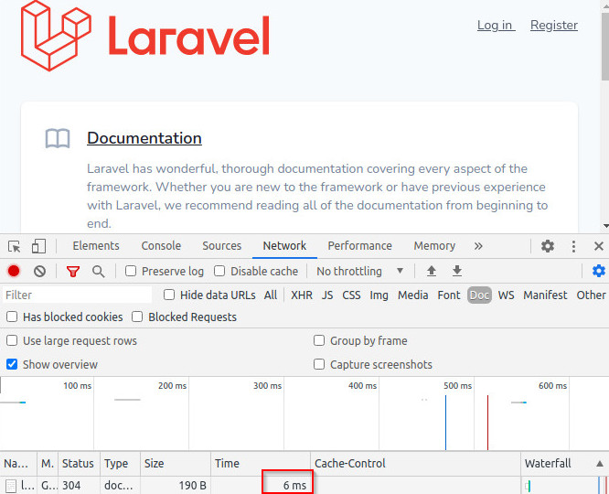Clear the network log
This screenshot has height=494, width=609.
(x=39, y=272)
